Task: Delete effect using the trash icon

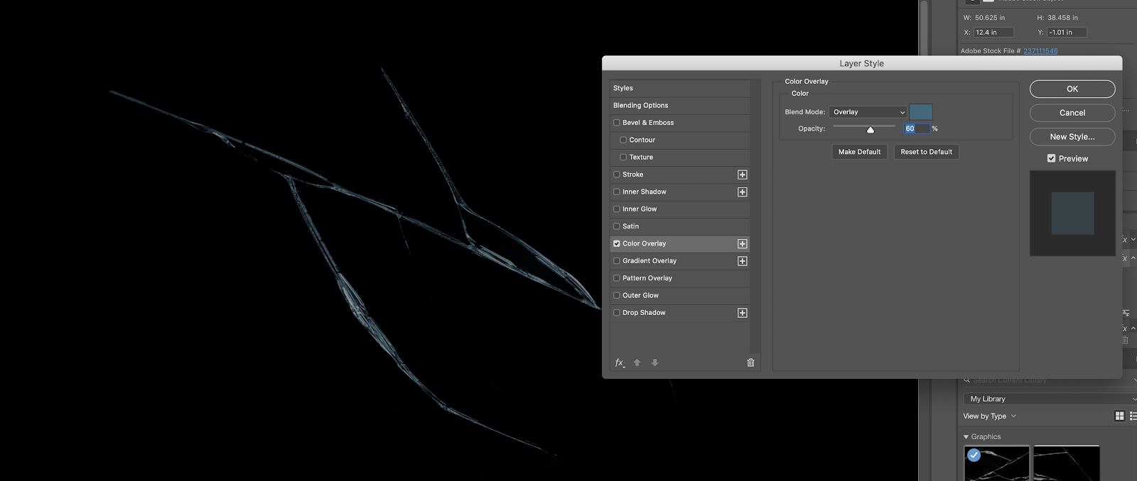Action: (x=750, y=363)
